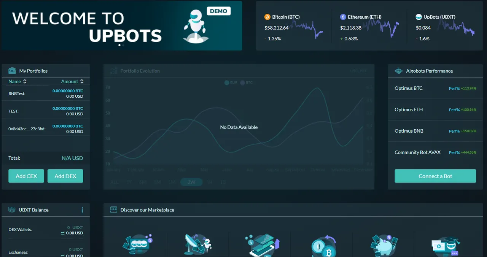Click the Add CEX button
This screenshot has height=257, width=487.
[26, 176]
